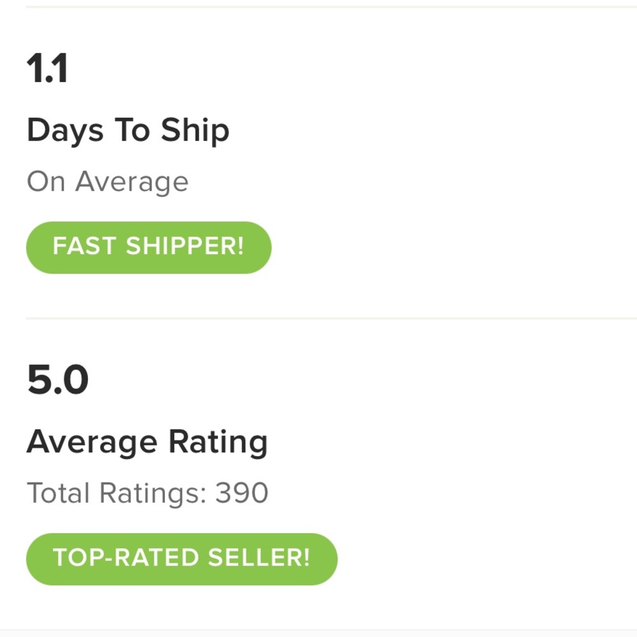Click the On Average subtitle text
The image size is (637, 637).
tap(108, 182)
